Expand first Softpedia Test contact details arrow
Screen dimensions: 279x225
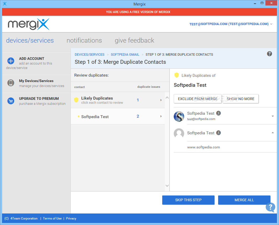(x=272, y=116)
